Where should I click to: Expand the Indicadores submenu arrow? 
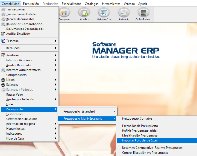coord(56,133)
